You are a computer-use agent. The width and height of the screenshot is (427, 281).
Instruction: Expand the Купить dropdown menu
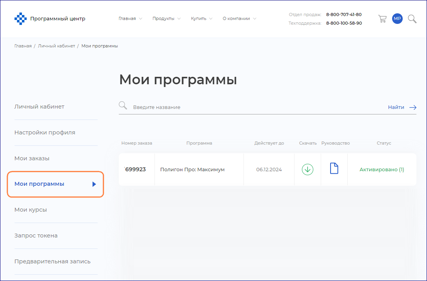click(x=202, y=19)
